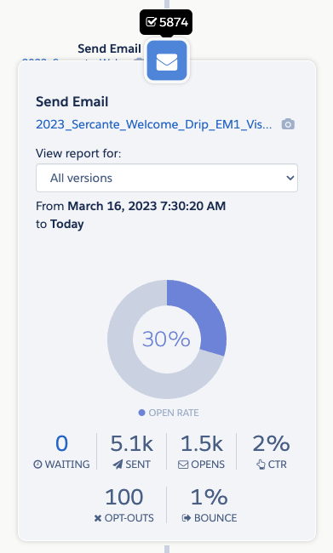Screen dimensions: 333x553
Task: Click the pointer hand icon next to CTR
Action: click(261, 465)
